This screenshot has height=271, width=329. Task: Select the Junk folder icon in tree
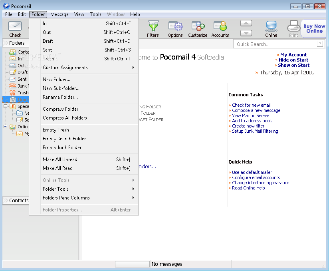coord(13,86)
